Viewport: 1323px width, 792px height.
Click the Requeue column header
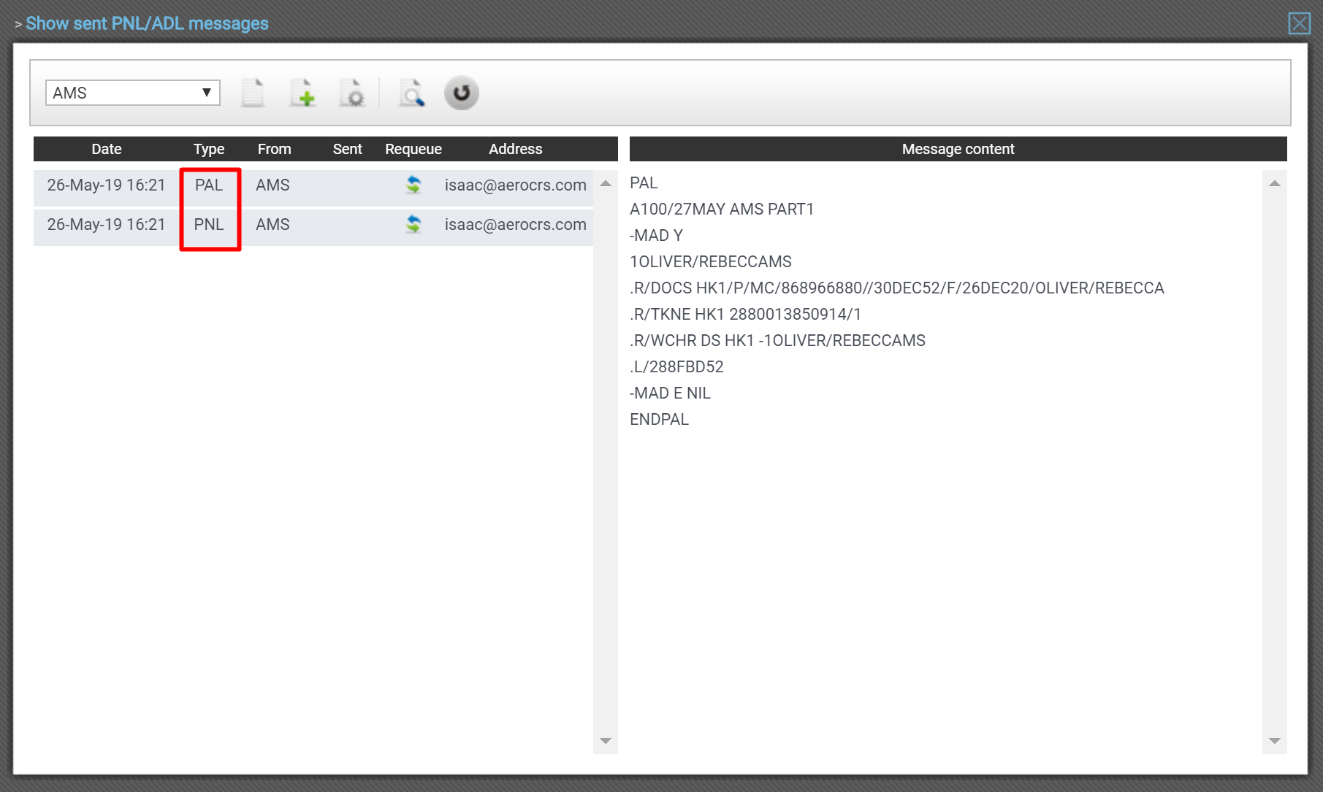[413, 149]
